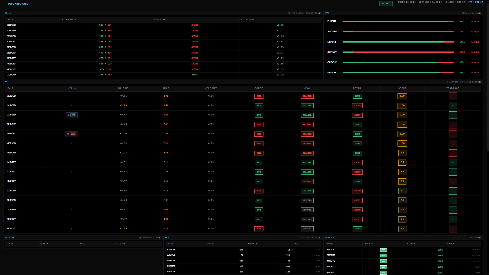The height and width of the screenshot is (275, 489).
Task: Sort retail table by LONG% header
Action: click(x=210, y=244)
